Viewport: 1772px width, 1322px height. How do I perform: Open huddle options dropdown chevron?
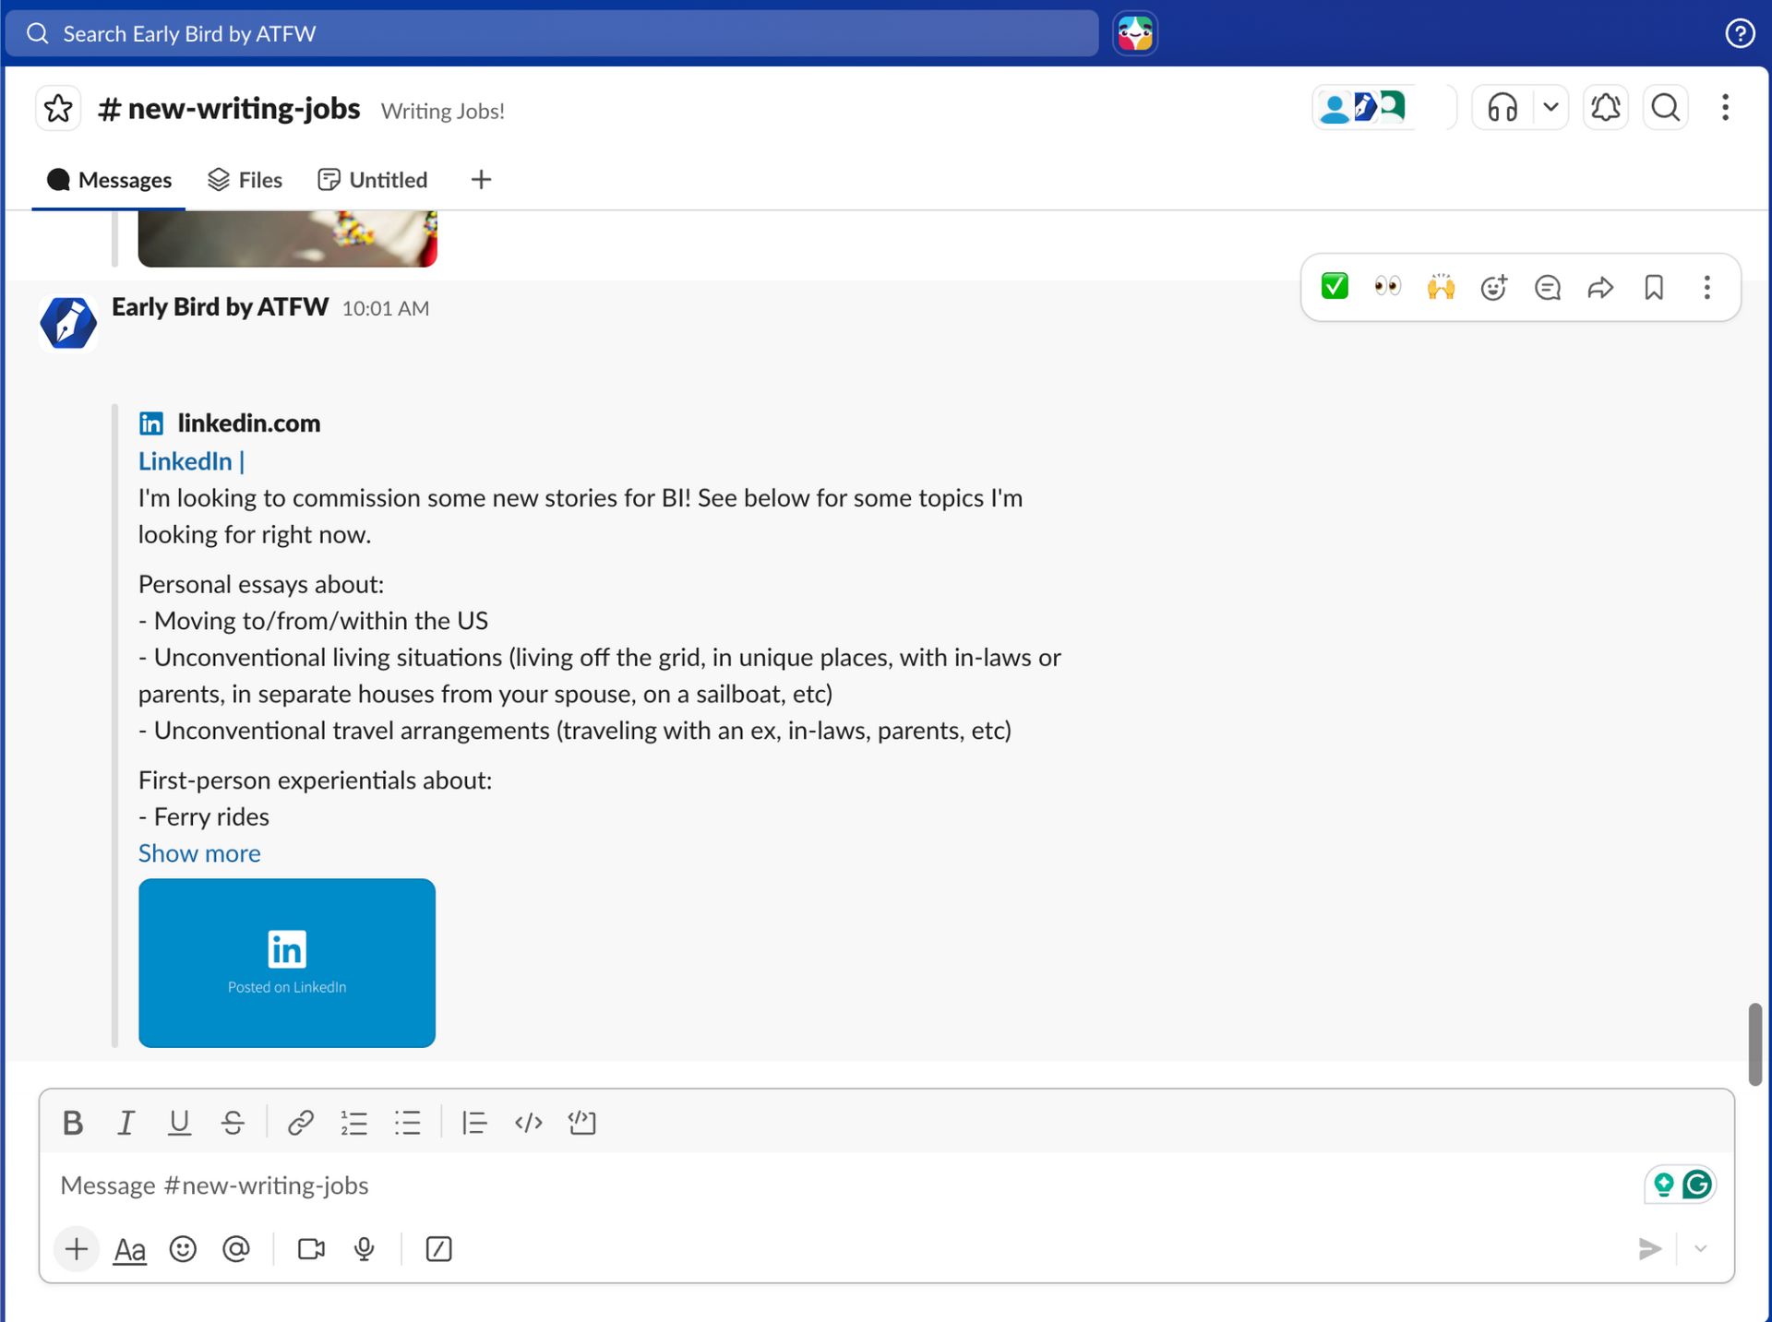1550,108
